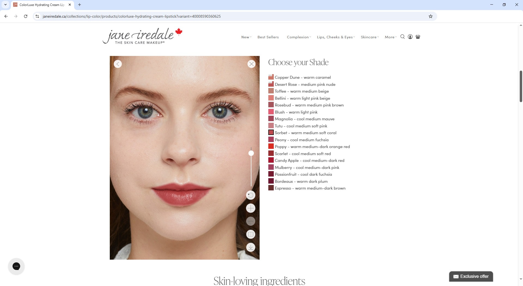Go back using the try-on left arrow

[118, 64]
